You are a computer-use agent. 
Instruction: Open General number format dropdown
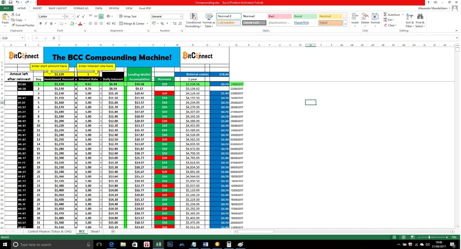click(x=181, y=17)
